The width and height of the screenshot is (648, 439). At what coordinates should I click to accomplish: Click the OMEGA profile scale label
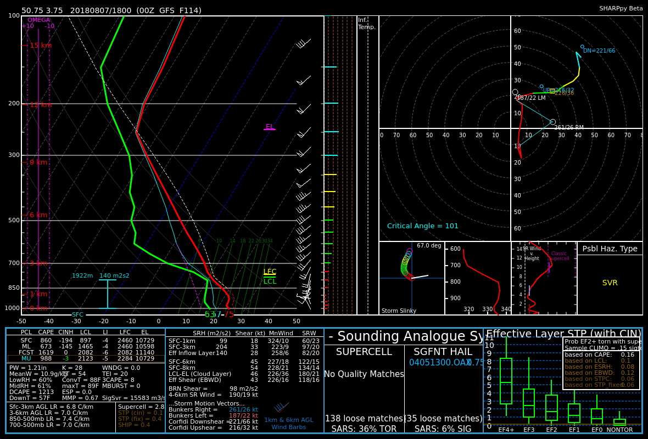(x=39, y=20)
